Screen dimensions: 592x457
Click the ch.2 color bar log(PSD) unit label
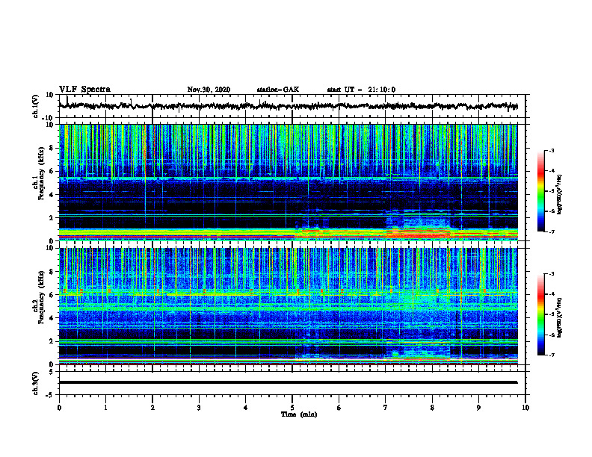pyautogui.click(x=560, y=317)
